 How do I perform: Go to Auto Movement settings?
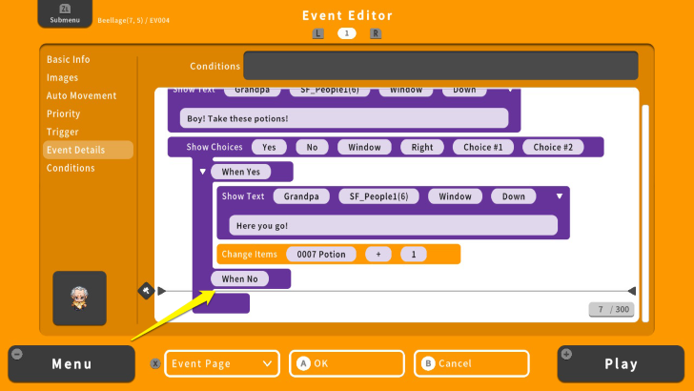(82, 95)
